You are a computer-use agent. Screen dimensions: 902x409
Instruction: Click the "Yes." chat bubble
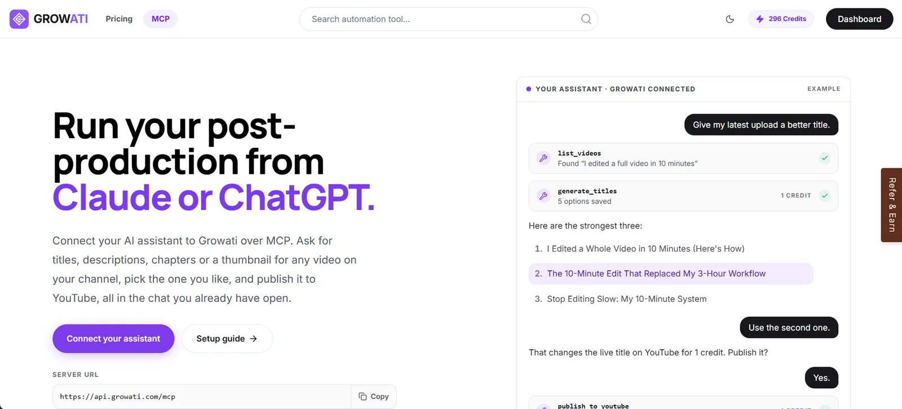[821, 378]
